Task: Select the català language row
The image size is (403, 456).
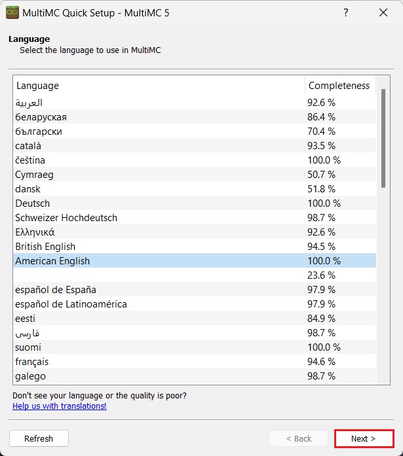Action: click(195, 146)
